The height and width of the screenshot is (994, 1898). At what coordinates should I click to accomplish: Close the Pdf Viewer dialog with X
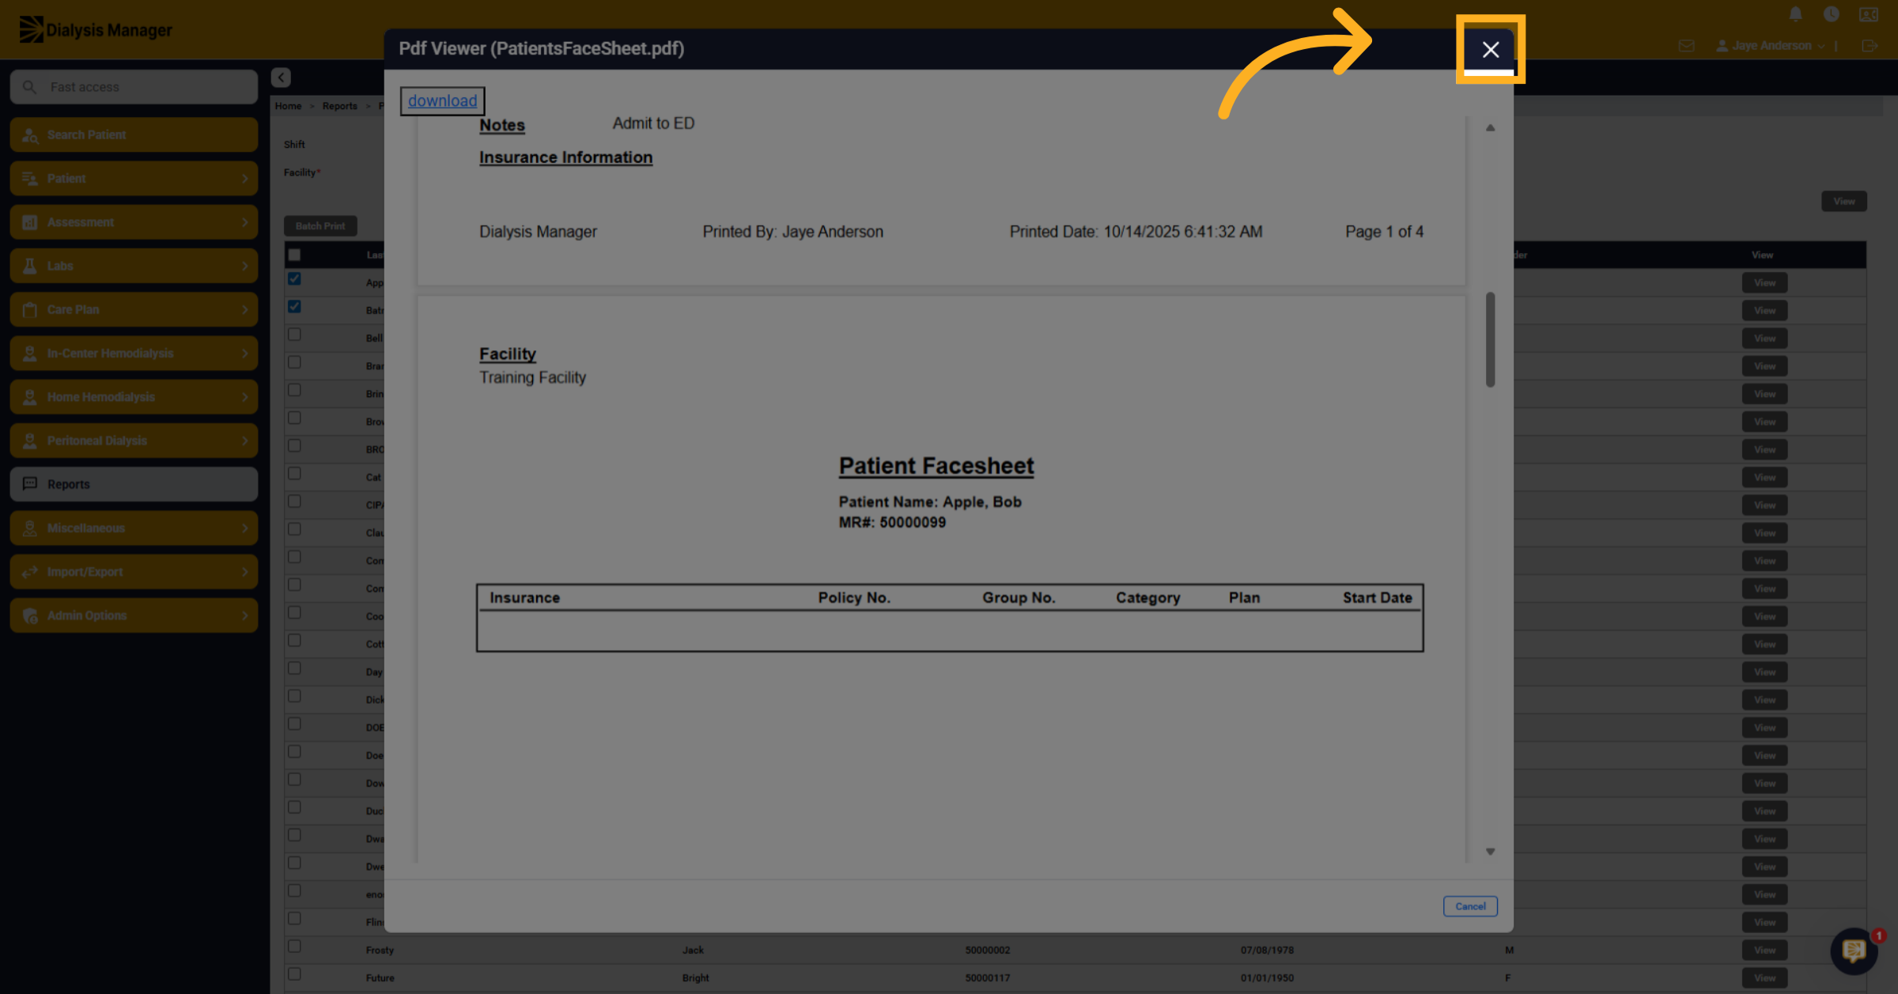pos(1490,49)
